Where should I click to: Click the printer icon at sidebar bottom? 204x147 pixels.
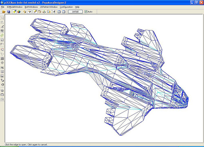(x=2, y=99)
